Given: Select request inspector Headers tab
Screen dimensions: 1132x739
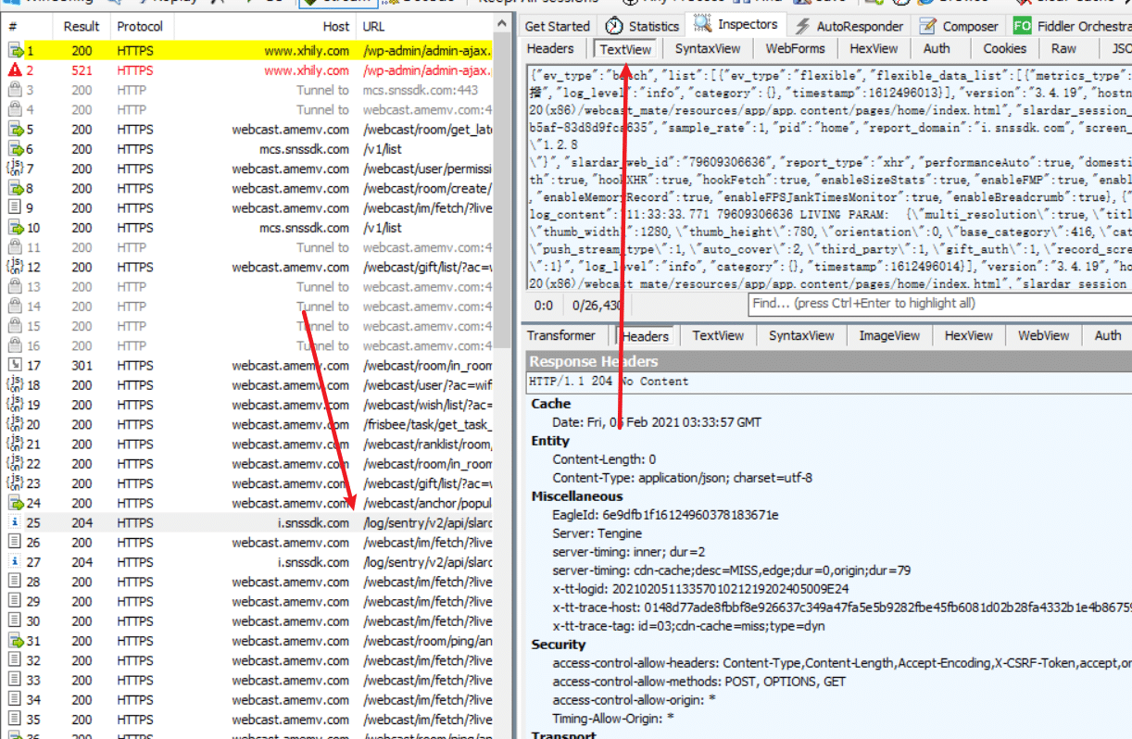Looking at the screenshot, I should click(x=550, y=49).
